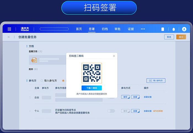
Task: Click the name field in 个人 row
Action: click(x=46, y=111)
